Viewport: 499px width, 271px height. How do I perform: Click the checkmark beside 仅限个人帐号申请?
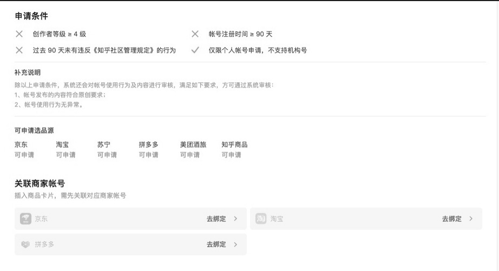point(195,50)
